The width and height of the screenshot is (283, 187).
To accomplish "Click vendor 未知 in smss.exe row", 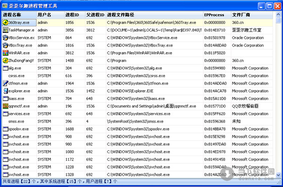I will click(236, 121).
